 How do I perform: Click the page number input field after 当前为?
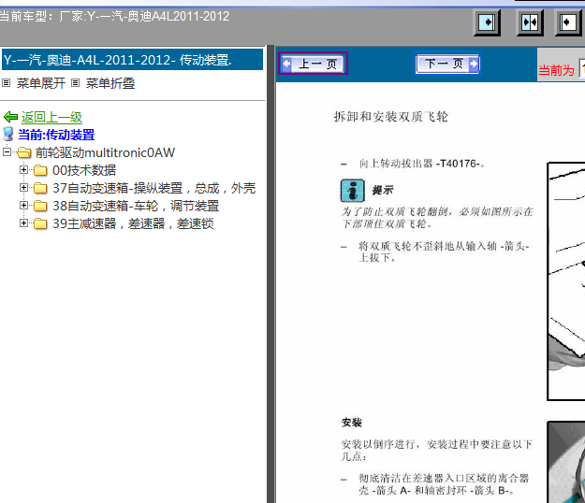[x=581, y=68]
